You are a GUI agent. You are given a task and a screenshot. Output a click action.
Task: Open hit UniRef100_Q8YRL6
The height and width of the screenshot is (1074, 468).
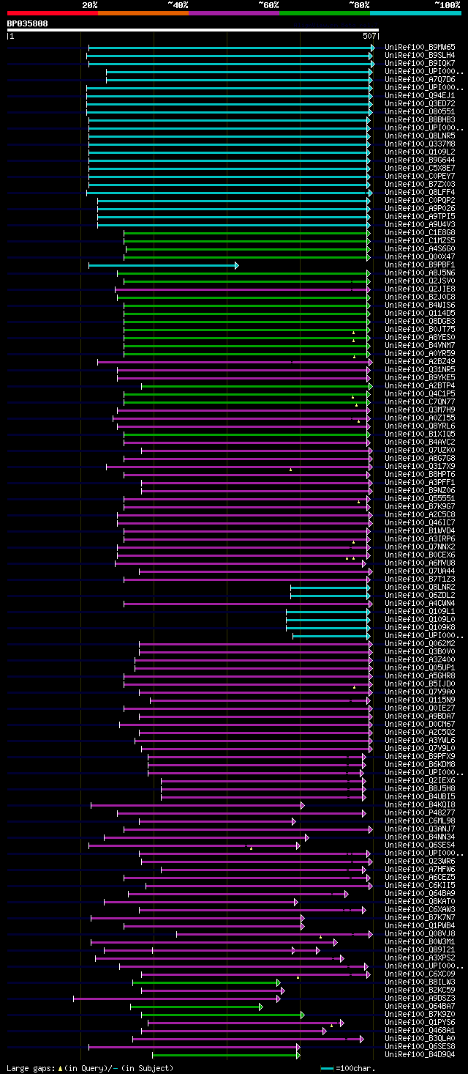coord(420,426)
